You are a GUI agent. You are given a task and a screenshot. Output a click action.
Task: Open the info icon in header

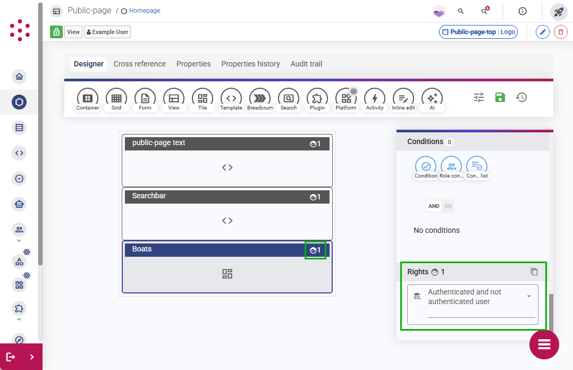[523, 11]
